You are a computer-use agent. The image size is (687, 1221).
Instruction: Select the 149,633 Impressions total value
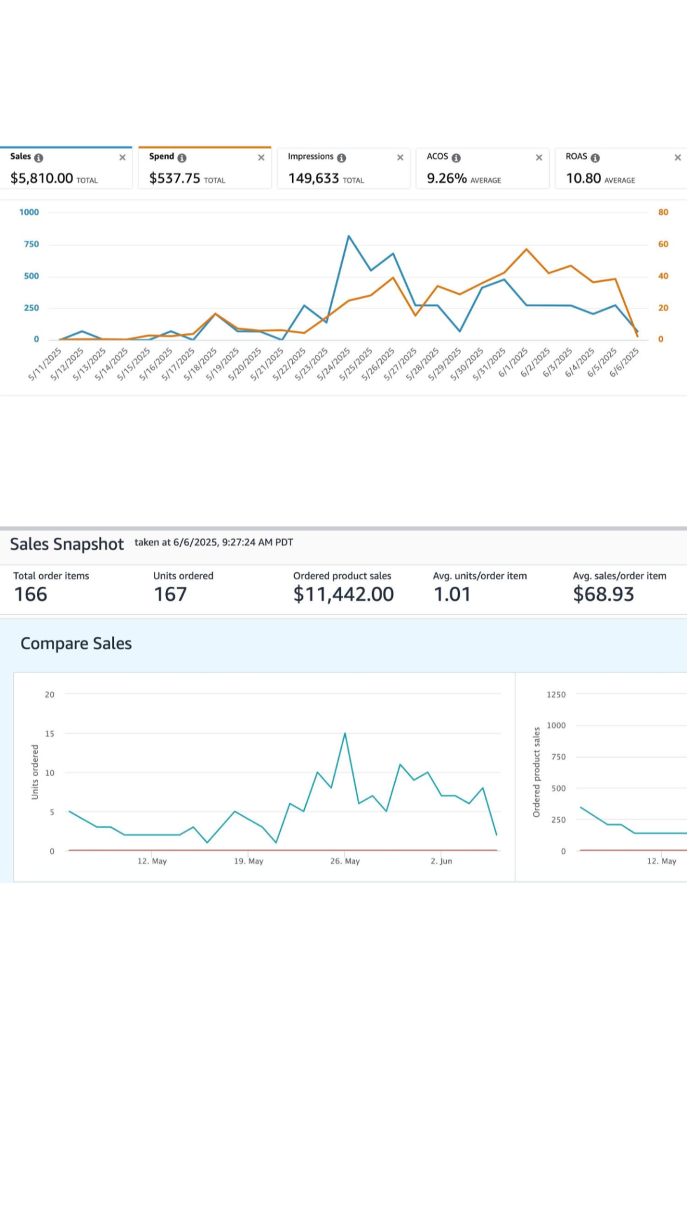pos(314,178)
